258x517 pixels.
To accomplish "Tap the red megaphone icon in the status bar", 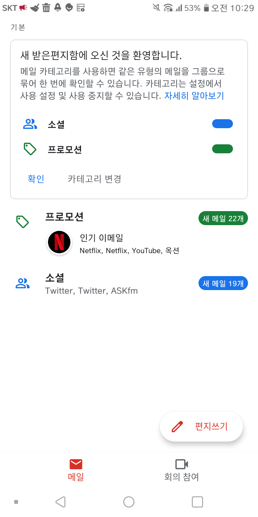I will tap(24, 8).
